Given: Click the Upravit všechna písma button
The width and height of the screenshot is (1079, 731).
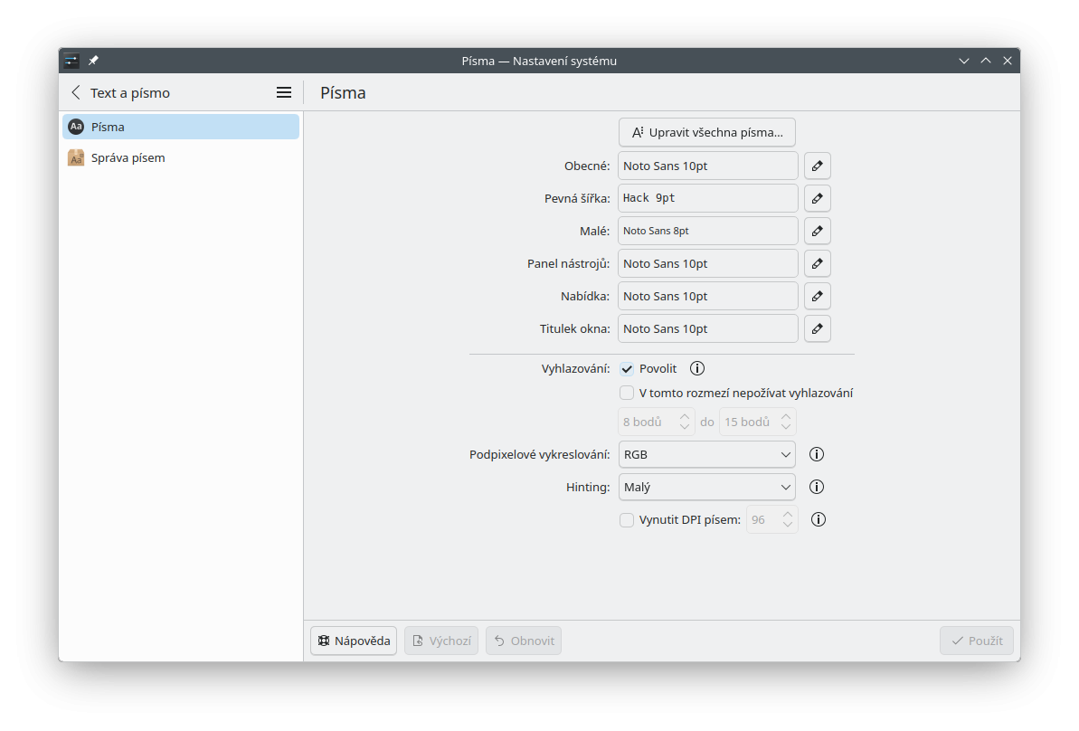Looking at the screenshot, I should (706, 132).
